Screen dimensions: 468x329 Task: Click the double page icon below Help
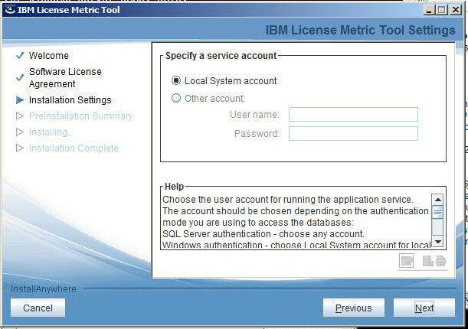pyautogui.click(x=435, y=261)
